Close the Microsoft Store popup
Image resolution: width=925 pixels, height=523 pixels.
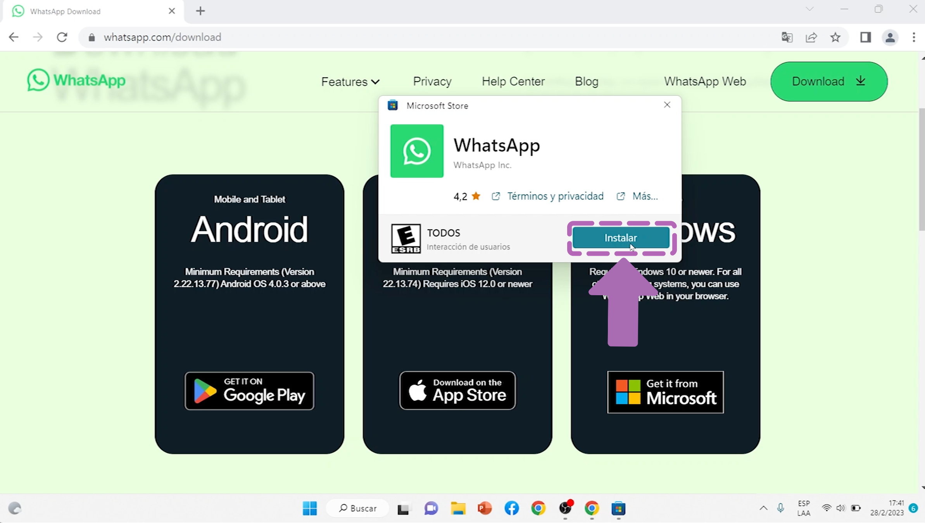667,105
